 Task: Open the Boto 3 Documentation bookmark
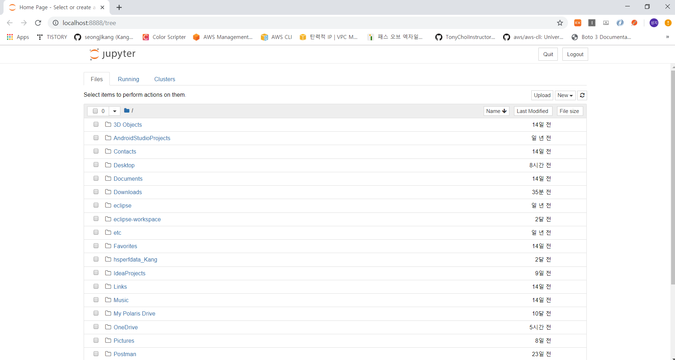click(x=601, y=37)
